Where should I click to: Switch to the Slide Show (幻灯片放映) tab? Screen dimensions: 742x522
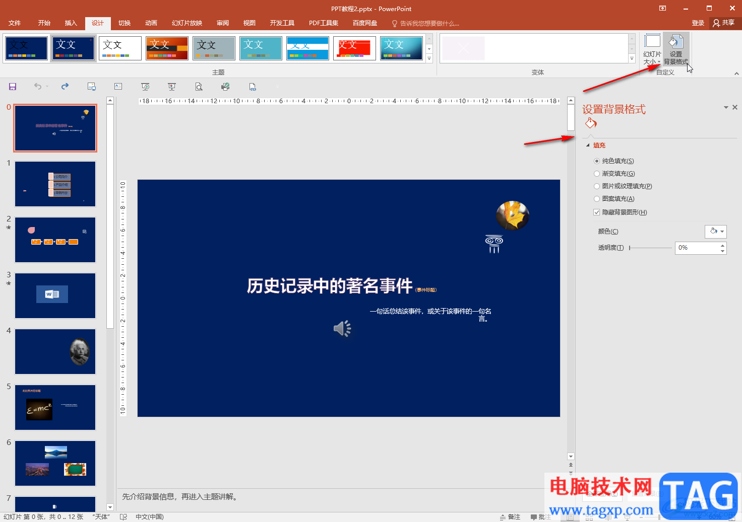pos(187,23)
